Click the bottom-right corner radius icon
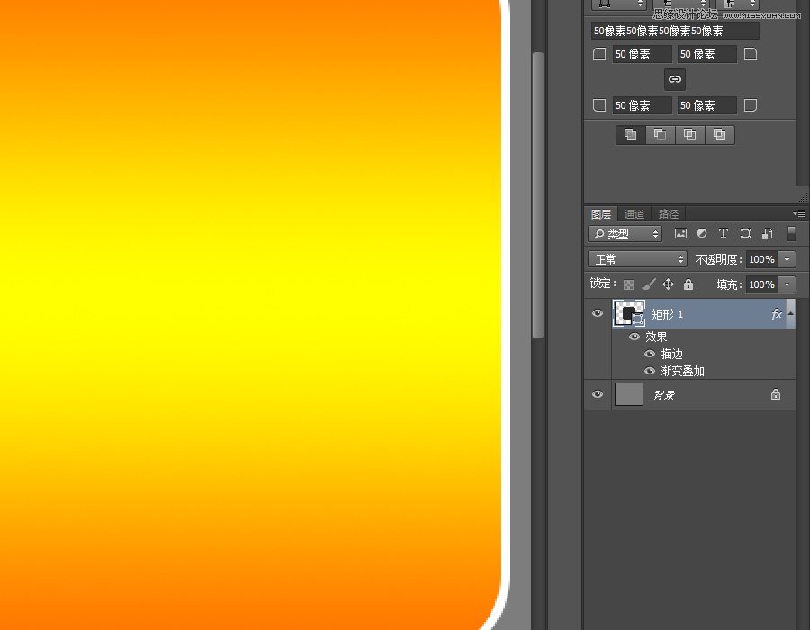Screen dimensions: 810x630 751,105
